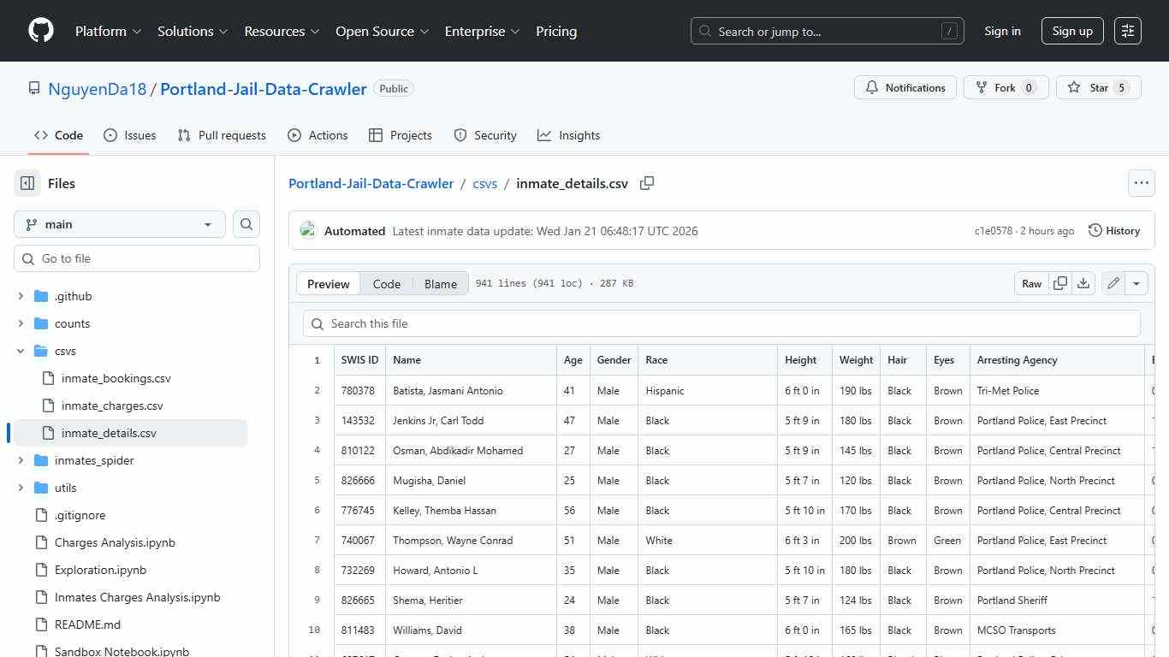Copy the raw file contents
The height and width of the screenshot is (657, 1169).
point(1059,283)
